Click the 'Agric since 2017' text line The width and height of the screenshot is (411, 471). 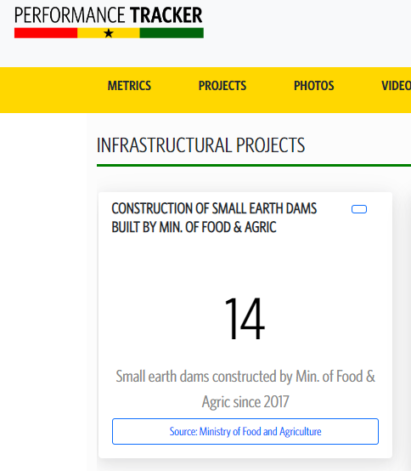point(245,402)
